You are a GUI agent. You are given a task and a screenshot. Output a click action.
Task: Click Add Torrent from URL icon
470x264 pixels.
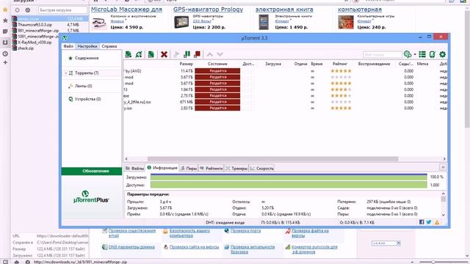139,54
